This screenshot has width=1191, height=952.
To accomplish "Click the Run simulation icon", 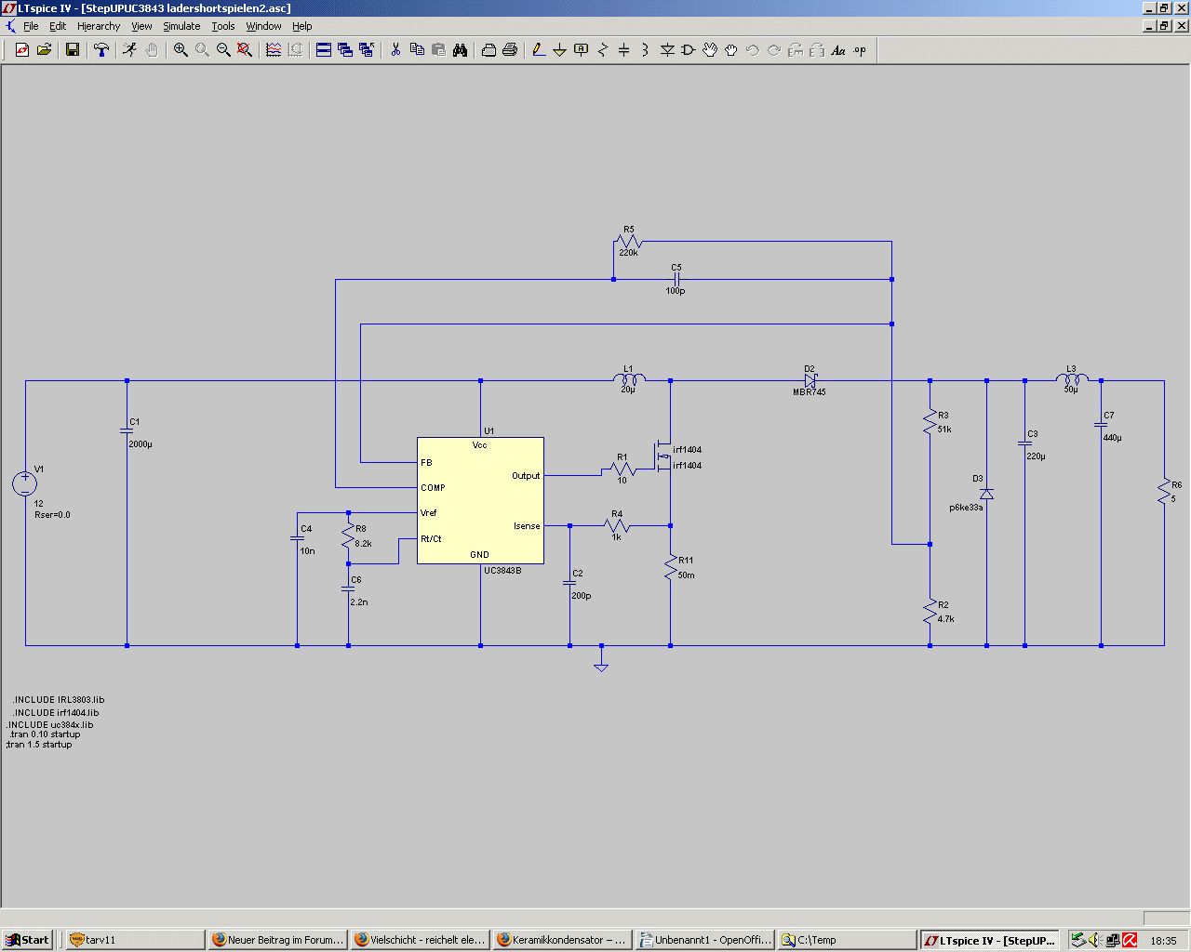I will [x=129, y=50].
